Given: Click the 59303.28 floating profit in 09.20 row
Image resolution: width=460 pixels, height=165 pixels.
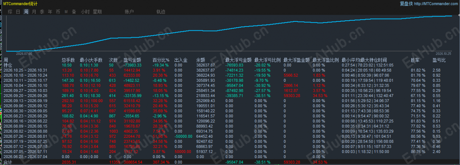Looking at the screenshot, I should point(292,95).
